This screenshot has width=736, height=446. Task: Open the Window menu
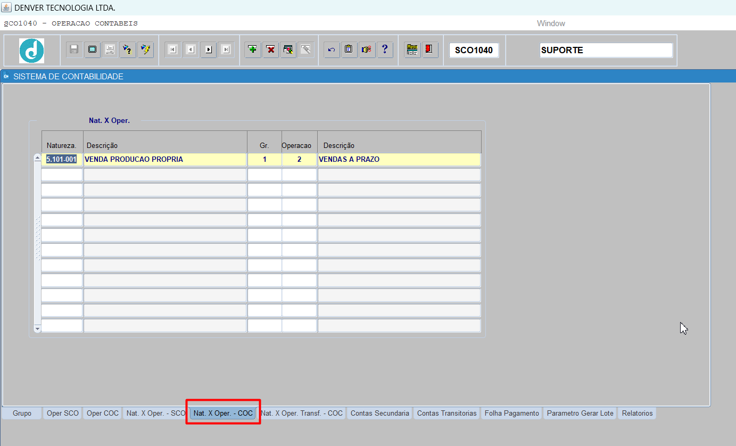[x=551, y=23]
